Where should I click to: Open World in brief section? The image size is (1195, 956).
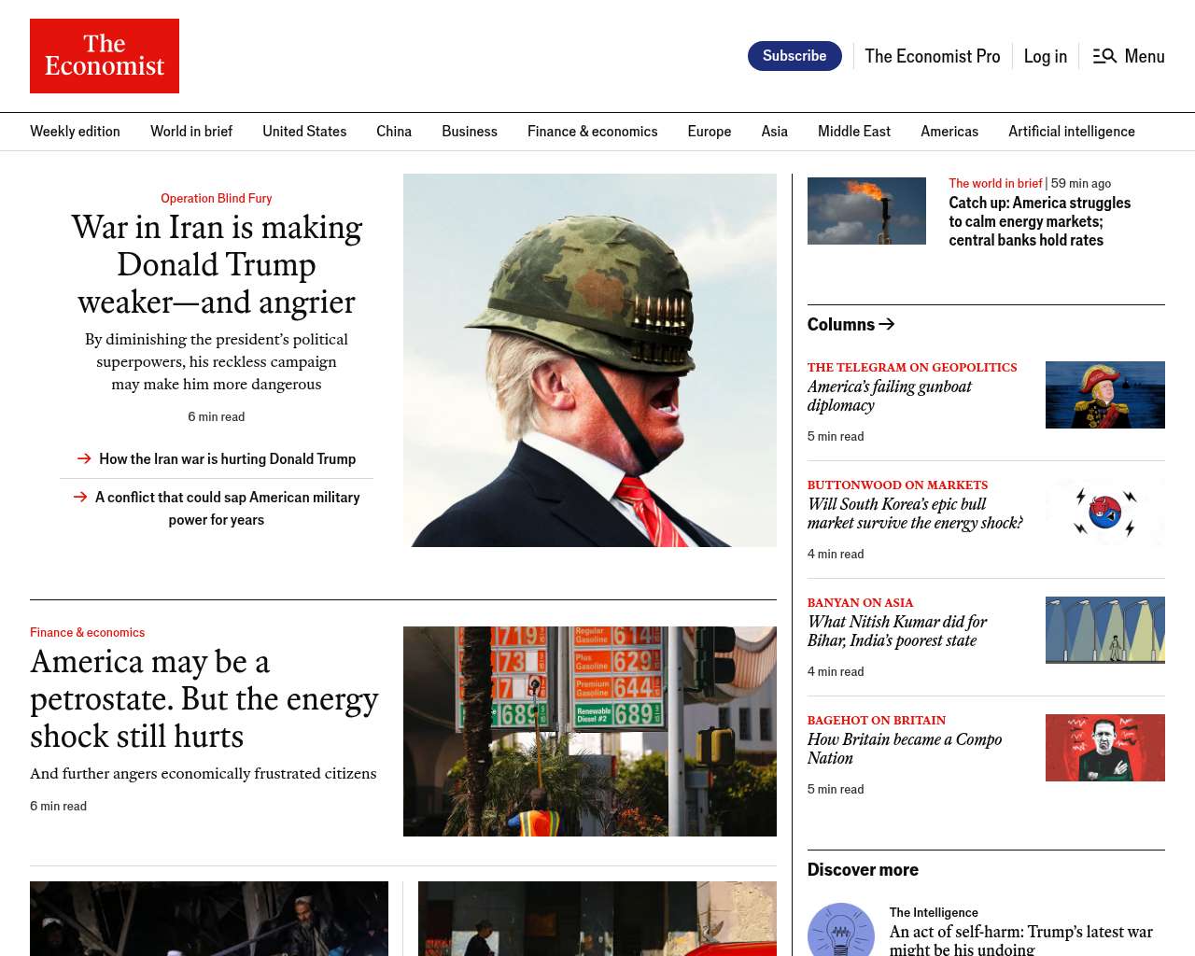(191, 132)
